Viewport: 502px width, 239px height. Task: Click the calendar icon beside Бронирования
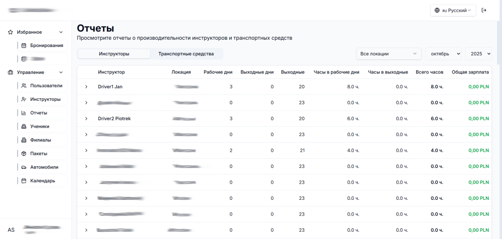point(24,46)
